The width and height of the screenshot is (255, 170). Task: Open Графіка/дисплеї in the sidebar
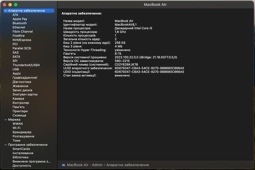(25, 78)
